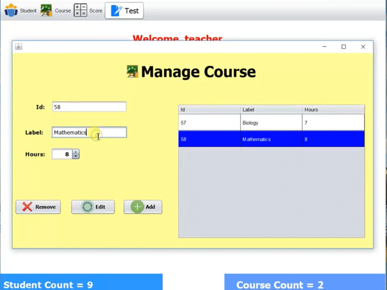Select cell with Id 58 in table
387x290 pixels.
[209, 139]
